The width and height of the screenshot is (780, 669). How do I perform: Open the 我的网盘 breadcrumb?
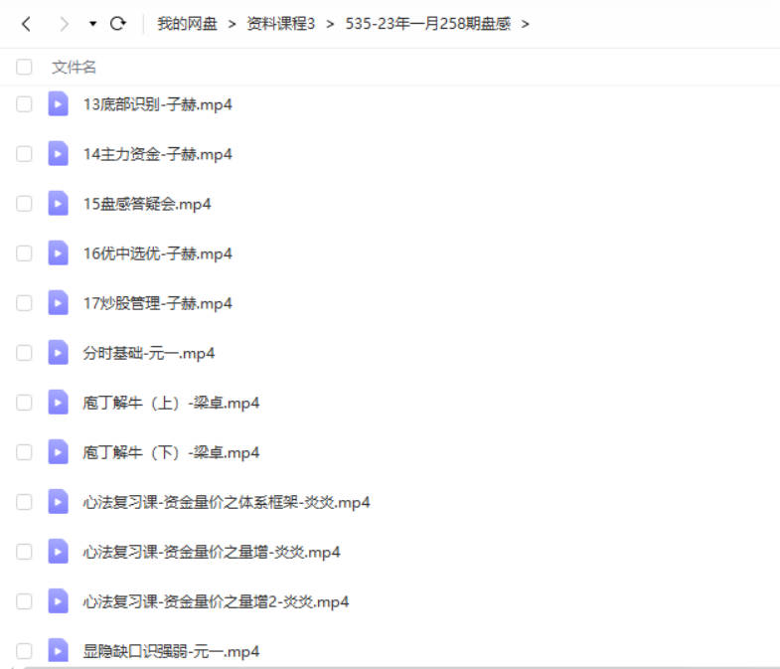[x=187, y=24]
